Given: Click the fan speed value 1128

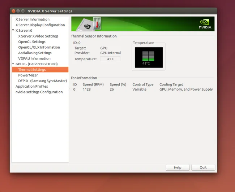Looking at the screenshot, I should pos(87,90).
